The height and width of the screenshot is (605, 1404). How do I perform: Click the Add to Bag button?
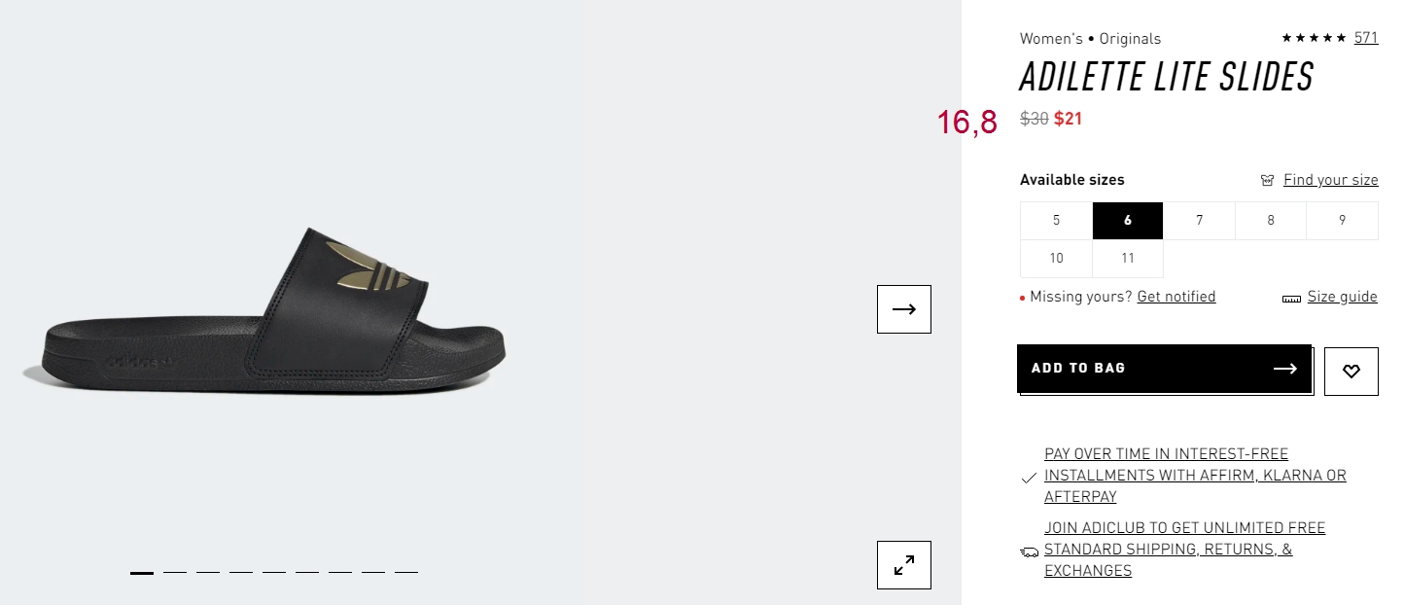(x=1164, y=369)
